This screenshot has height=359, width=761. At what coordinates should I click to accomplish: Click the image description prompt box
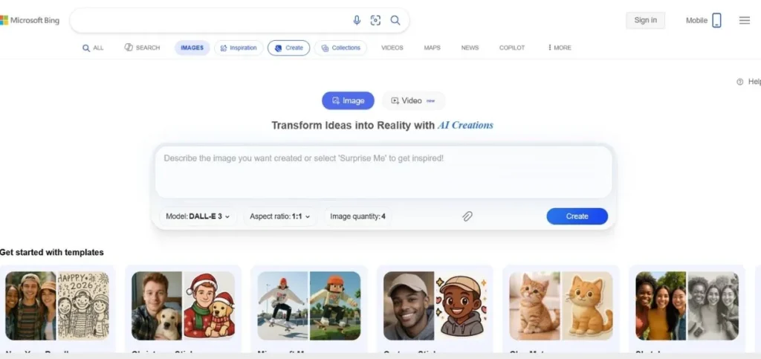click(x=383, y=172)
